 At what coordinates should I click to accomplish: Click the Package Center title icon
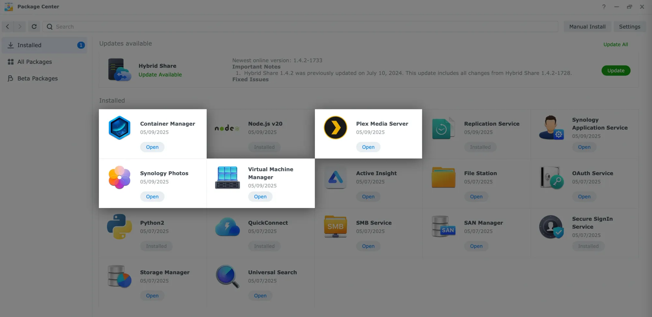click(x=9, y=7)
